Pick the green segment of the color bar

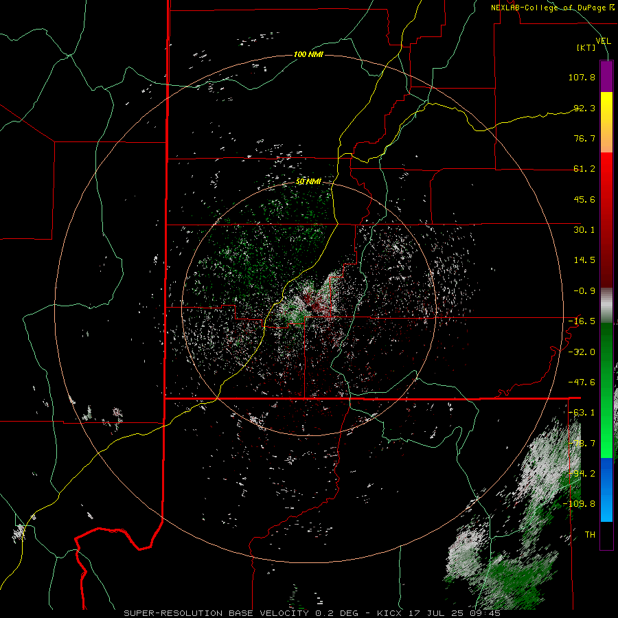pyautogui.click(x=606, y=390)
